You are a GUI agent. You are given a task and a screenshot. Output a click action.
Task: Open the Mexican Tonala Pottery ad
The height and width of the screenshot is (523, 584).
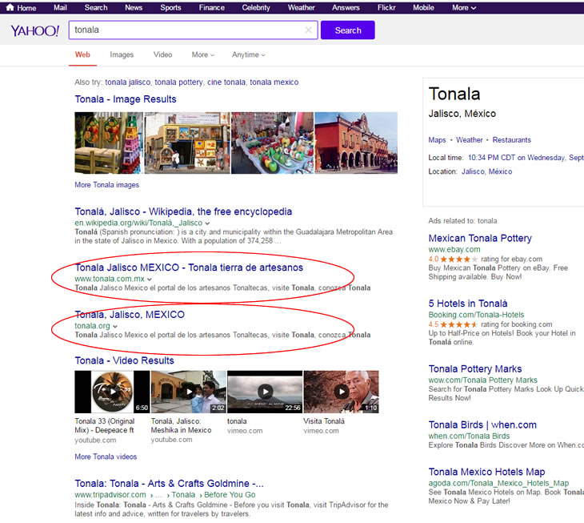[x=480, y=238]
